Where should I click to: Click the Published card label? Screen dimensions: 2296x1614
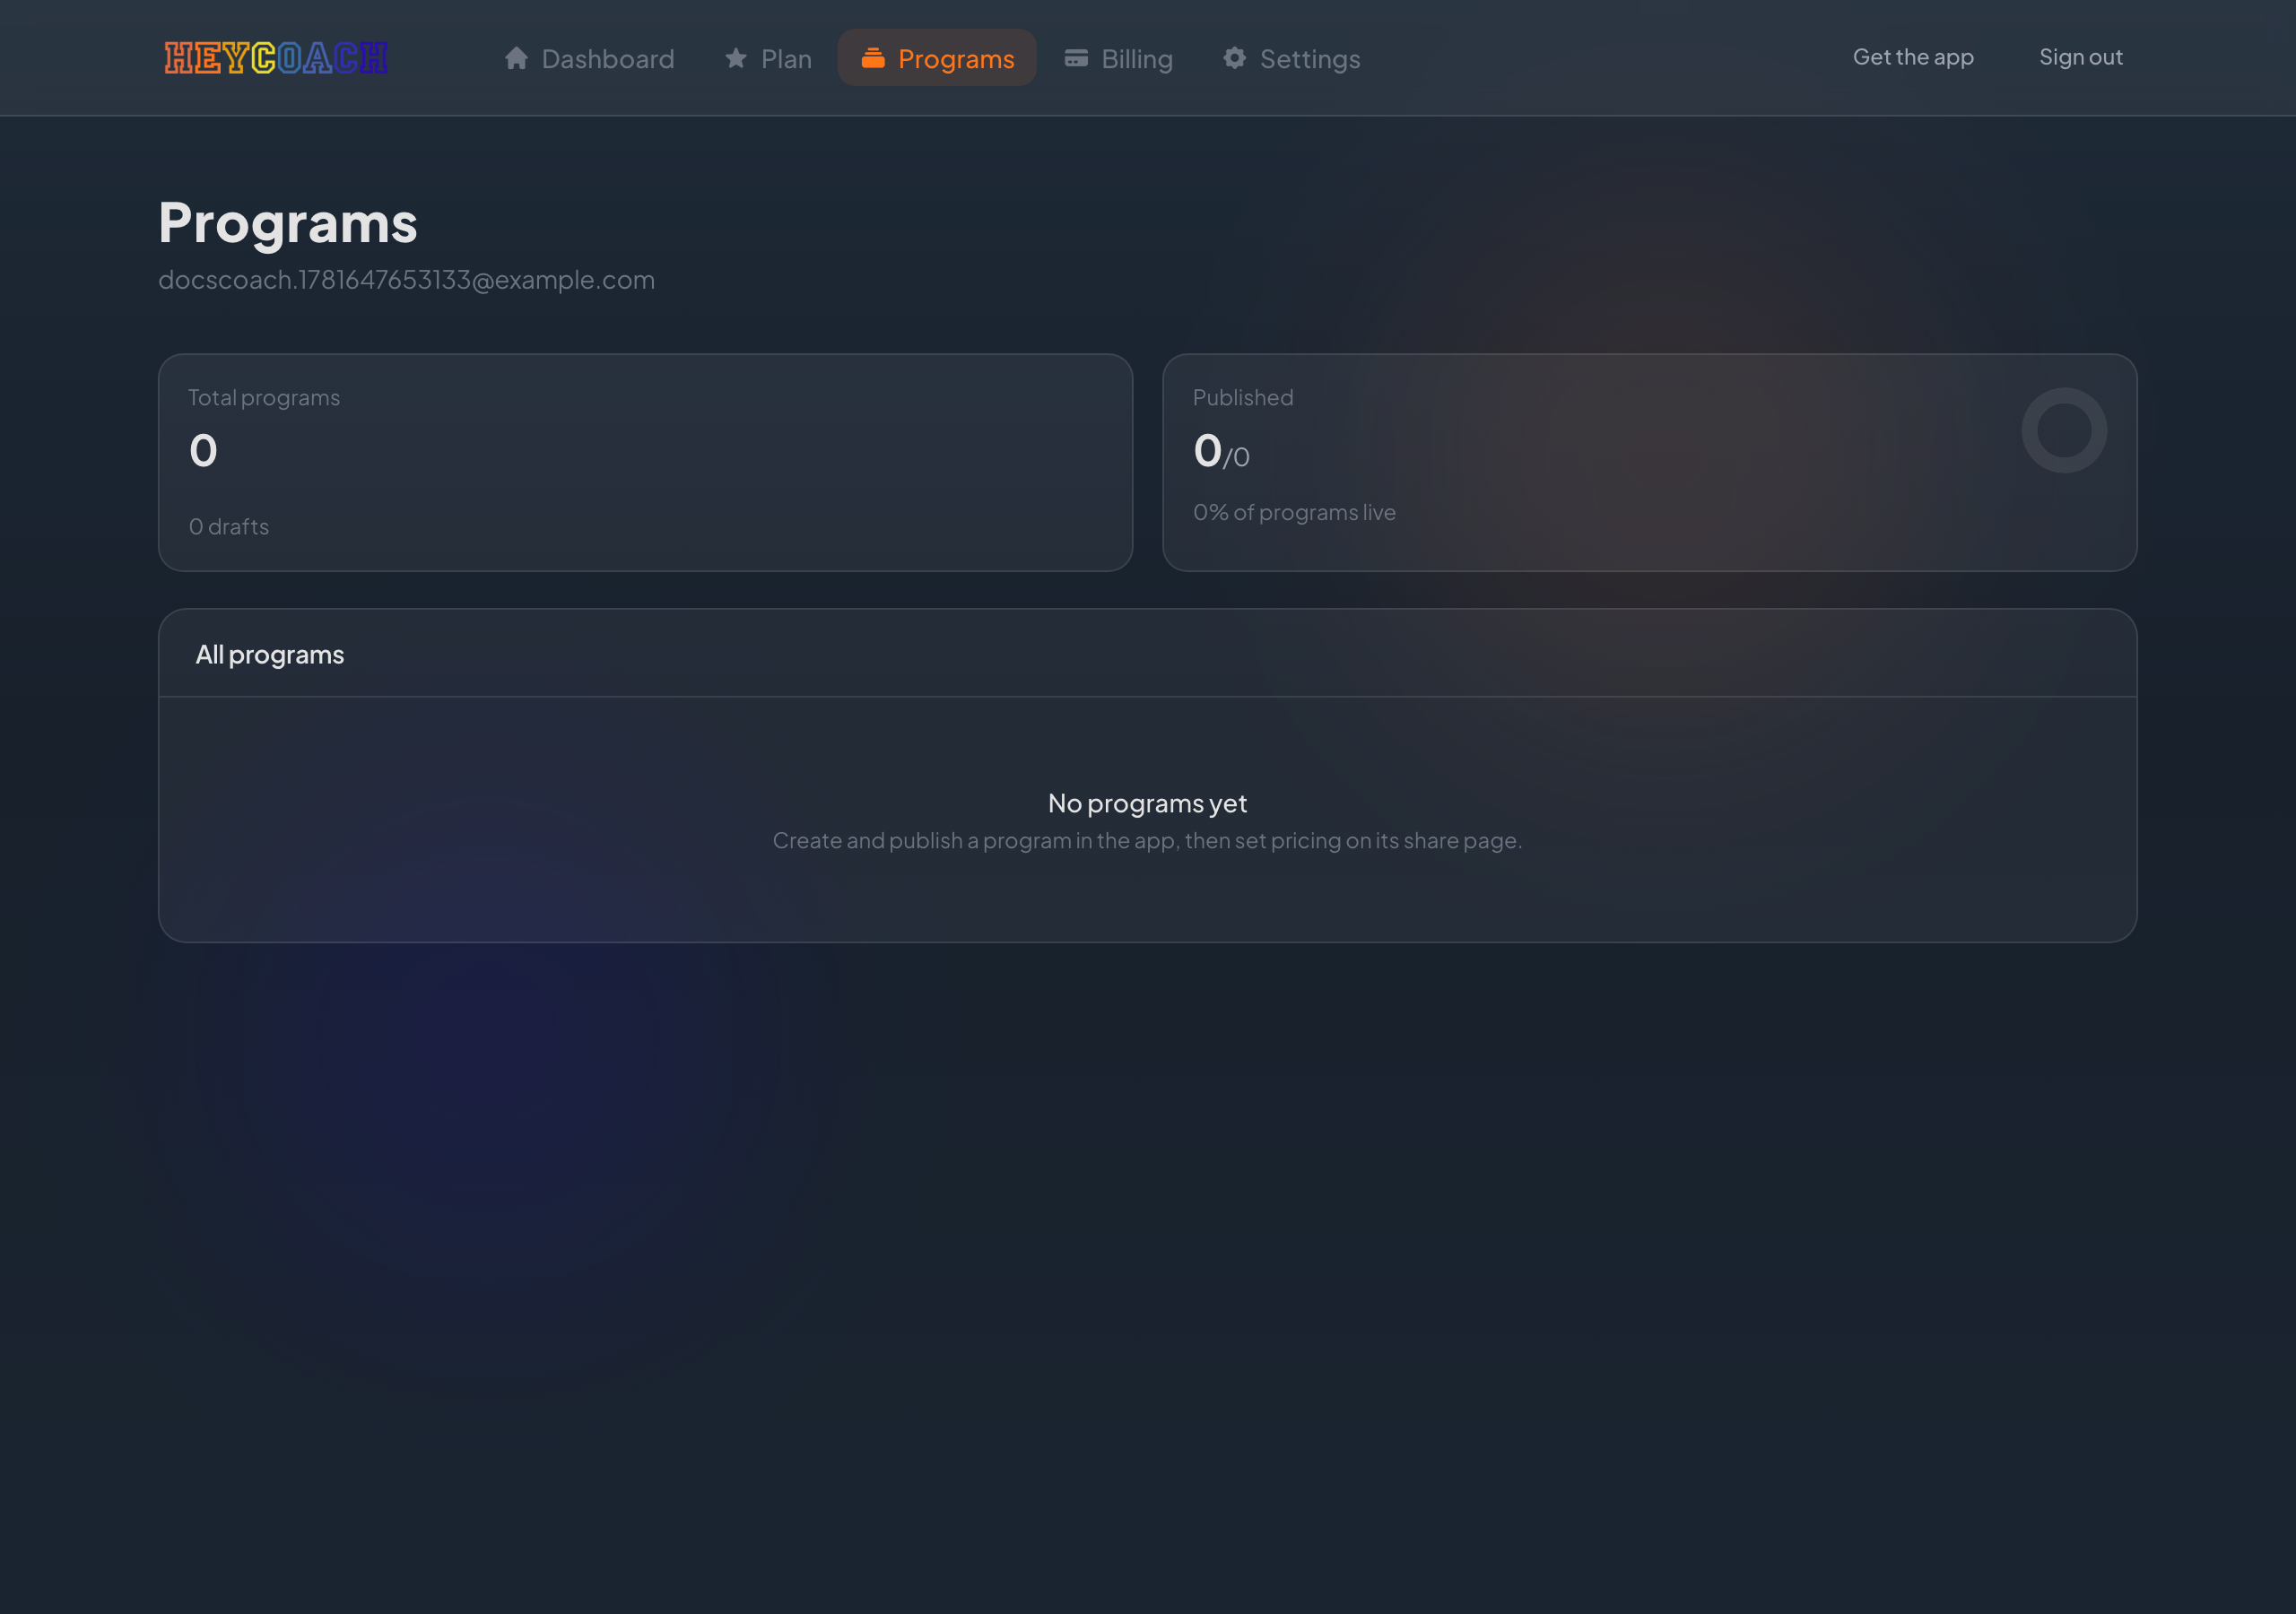1243,397
